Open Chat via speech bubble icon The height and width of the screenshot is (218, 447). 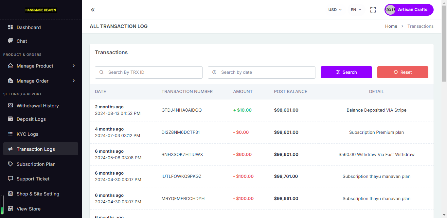(10, 41)
